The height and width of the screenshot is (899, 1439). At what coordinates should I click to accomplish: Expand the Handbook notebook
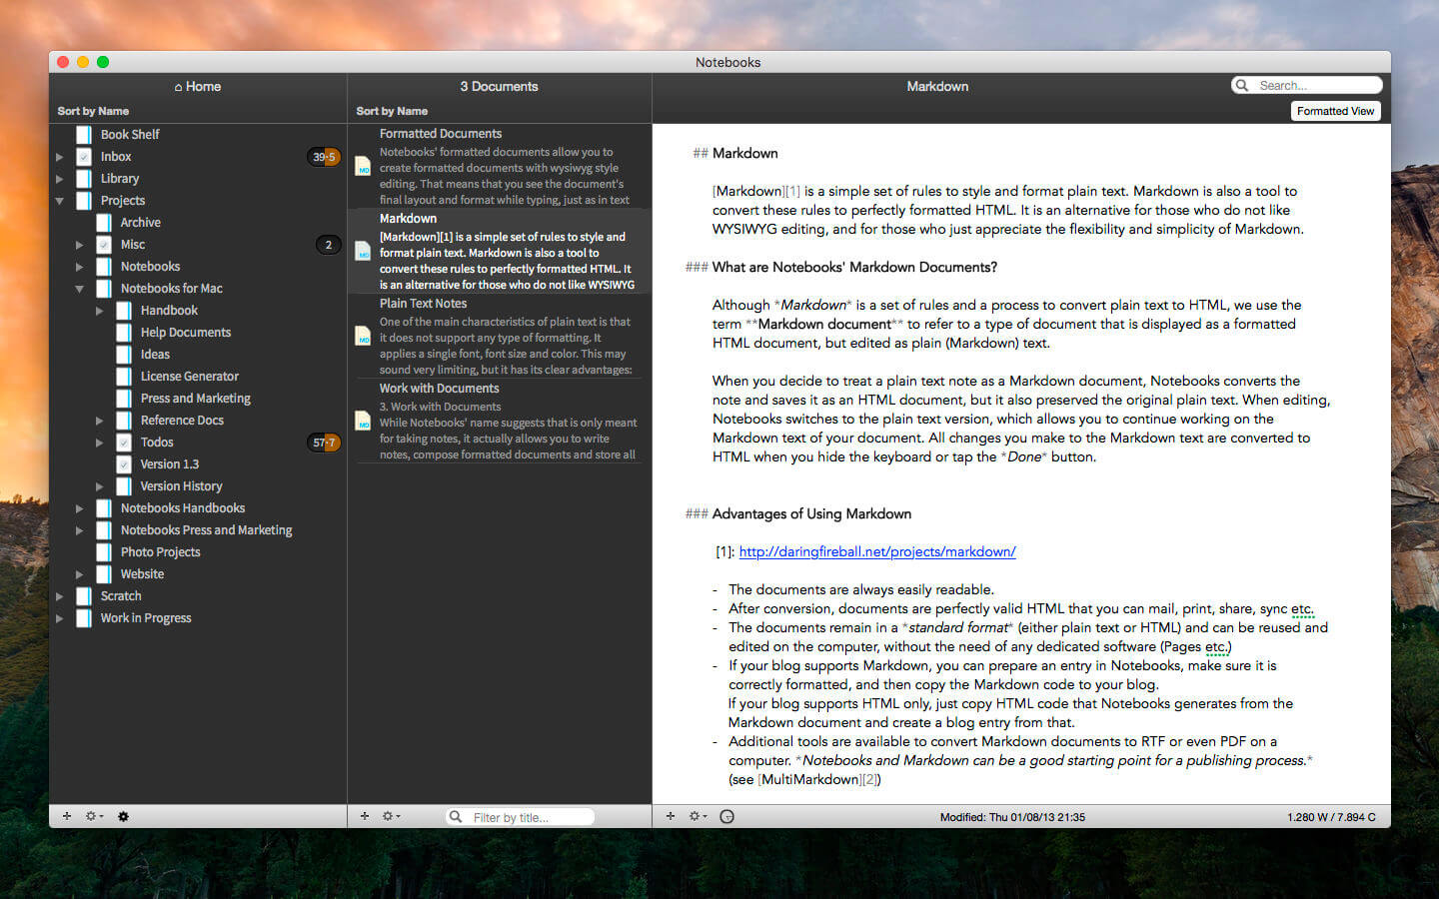click(99, 311)
